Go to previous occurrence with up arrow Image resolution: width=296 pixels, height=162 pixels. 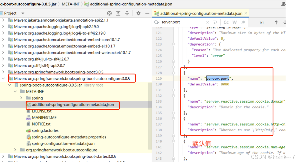coord(276,22)
